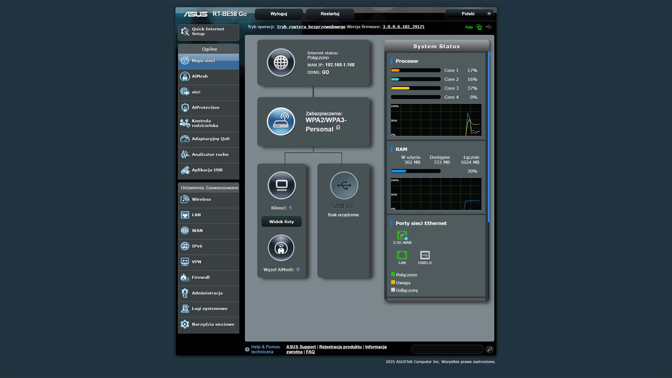The height and width of the screenshot is (378, 672).
Task: Click the USB 3.0 device icon
Action: coord(343,185)
